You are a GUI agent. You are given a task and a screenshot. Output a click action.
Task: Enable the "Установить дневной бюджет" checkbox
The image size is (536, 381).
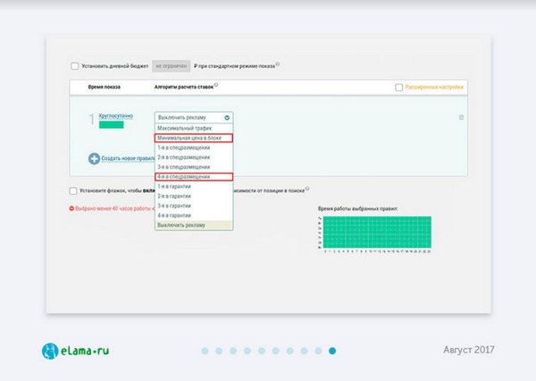(75, 66)
